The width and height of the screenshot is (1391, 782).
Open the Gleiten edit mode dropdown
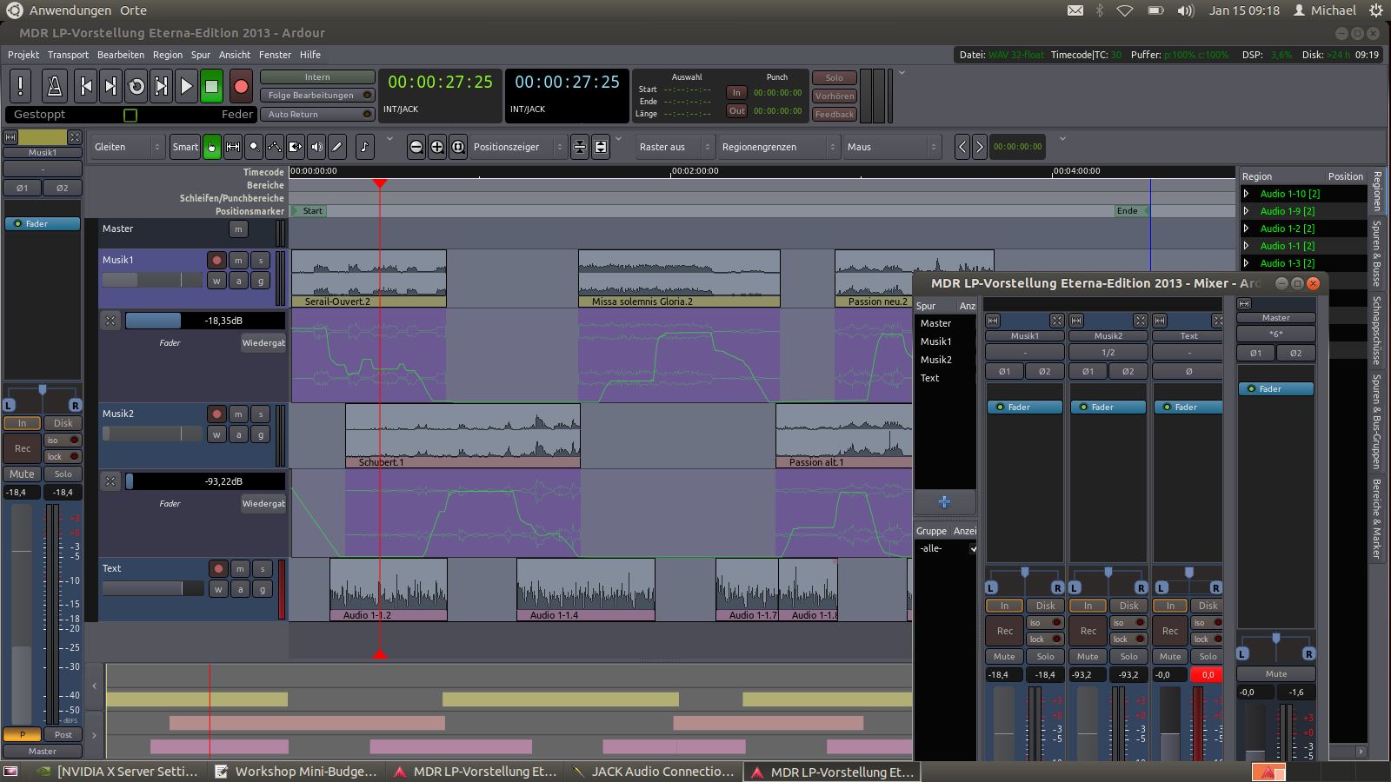(x=128, y=147)
